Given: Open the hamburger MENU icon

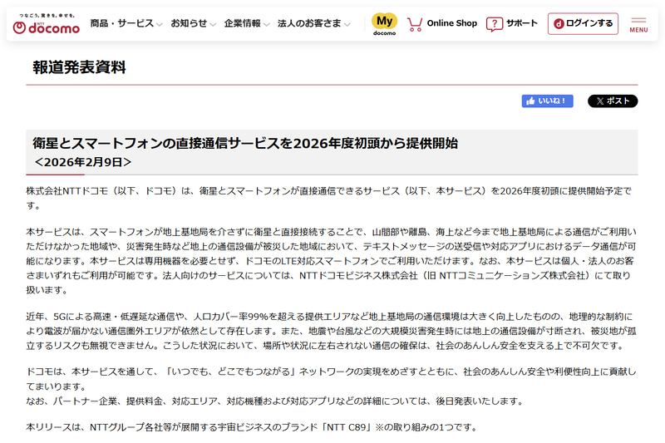Looking at the screenshot, I should tap(638, 21).
